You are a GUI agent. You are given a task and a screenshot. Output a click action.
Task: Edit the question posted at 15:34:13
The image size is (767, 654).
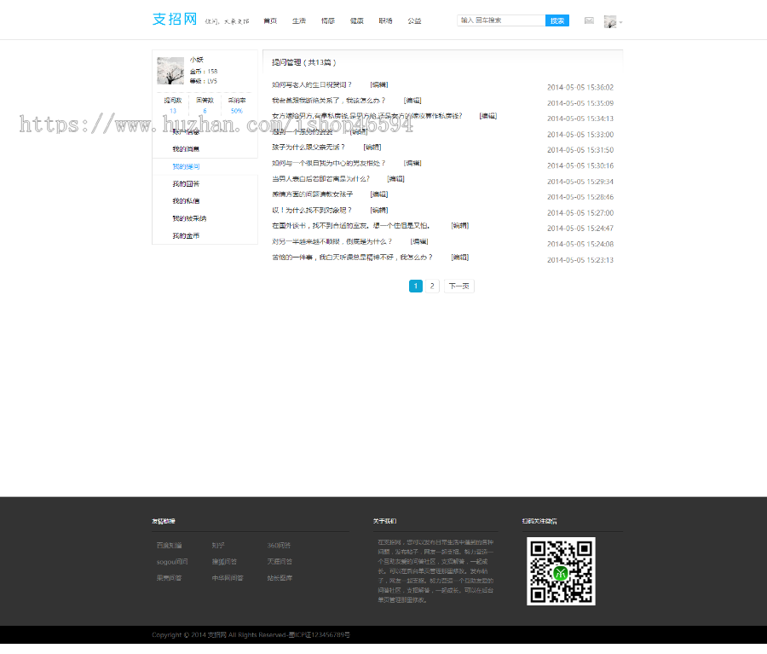(x=488, y=117)
